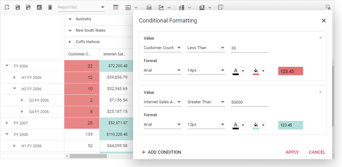Remove the Customer Count condition
The height and width of the screenshot is (167, 342).
(320, 38)
